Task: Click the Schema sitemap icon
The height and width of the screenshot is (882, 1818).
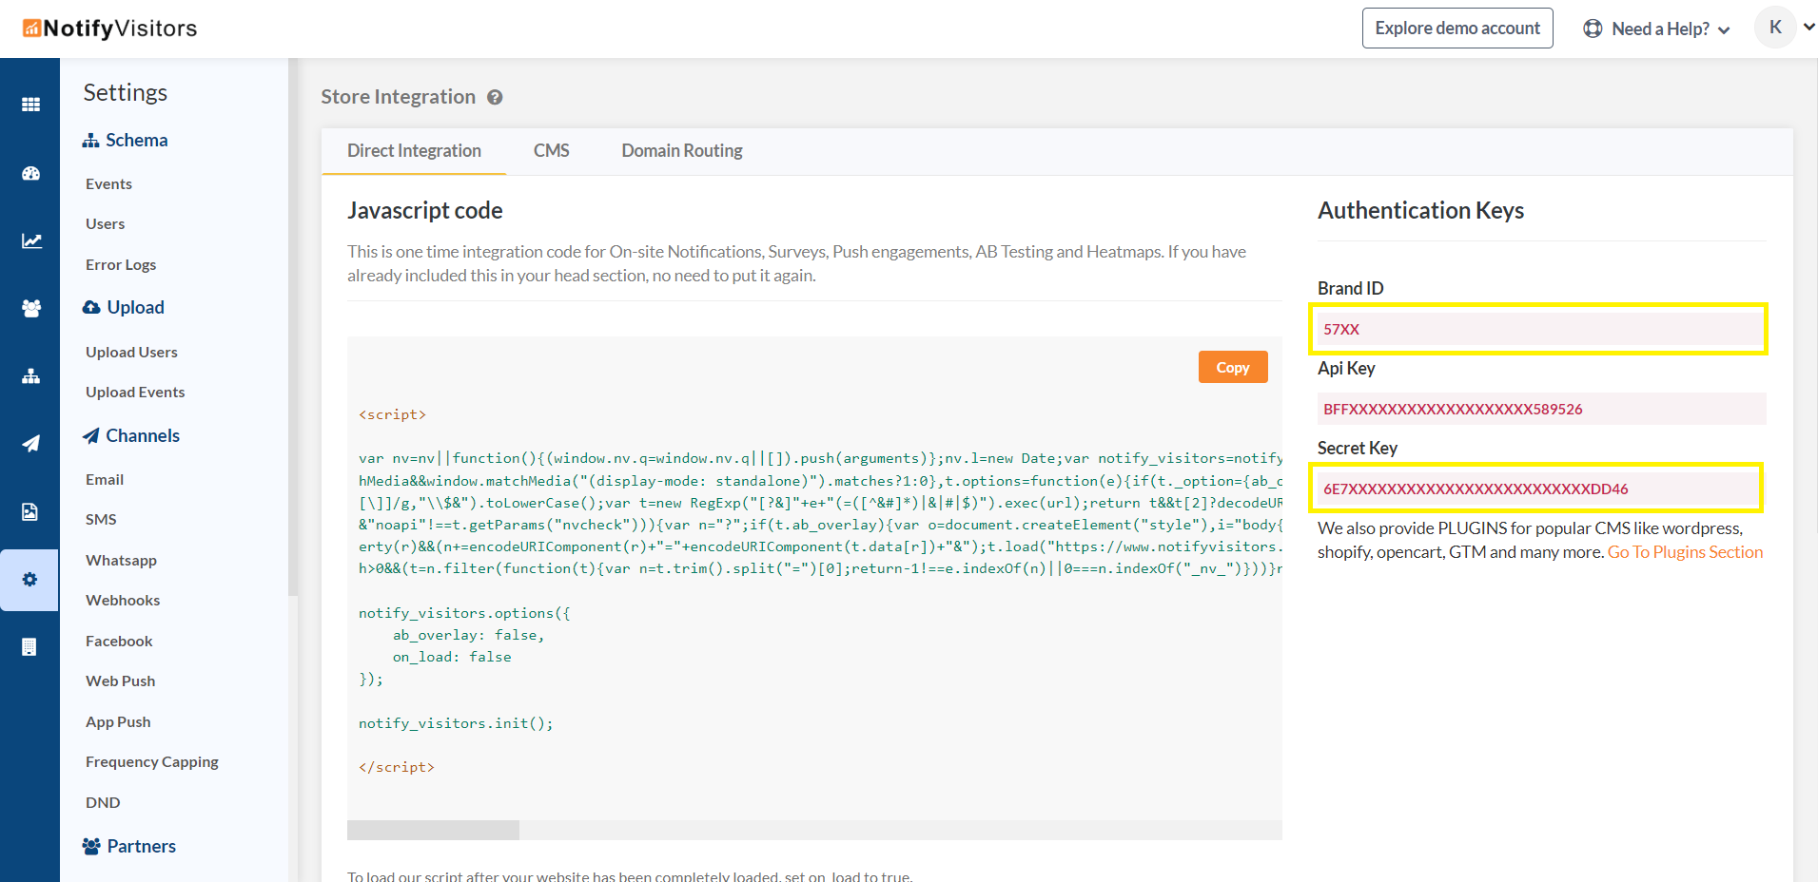Action: coord(90,141)
